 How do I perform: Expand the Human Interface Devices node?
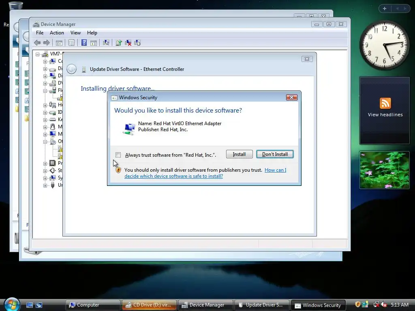coord(45,105)
